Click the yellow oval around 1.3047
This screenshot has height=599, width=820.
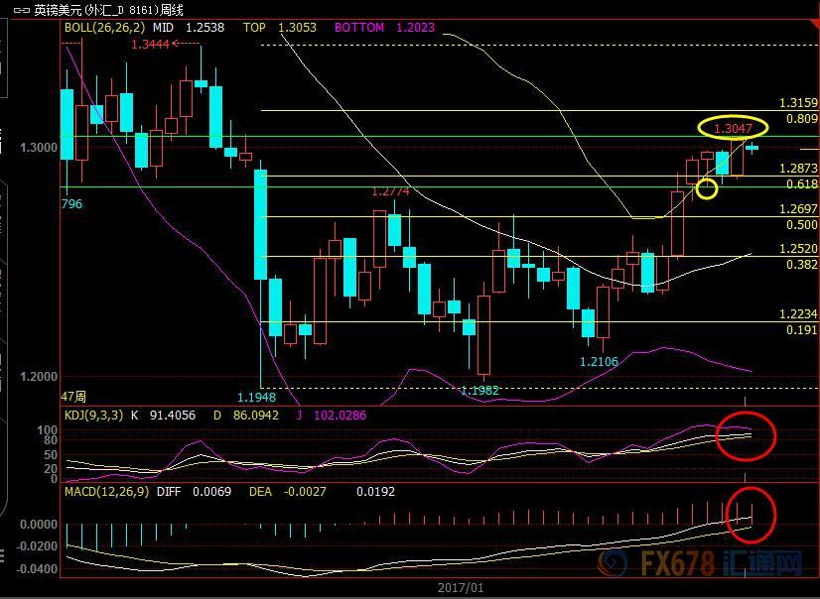coord(733,127)
